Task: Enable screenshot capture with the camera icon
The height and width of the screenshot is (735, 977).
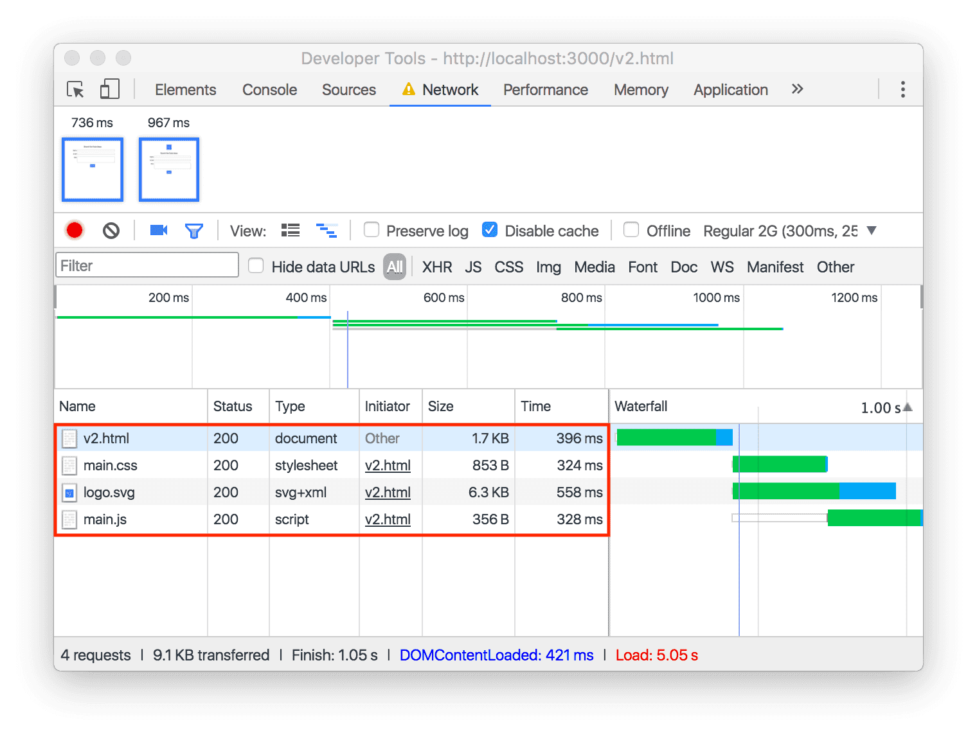Action: (158, 230)
